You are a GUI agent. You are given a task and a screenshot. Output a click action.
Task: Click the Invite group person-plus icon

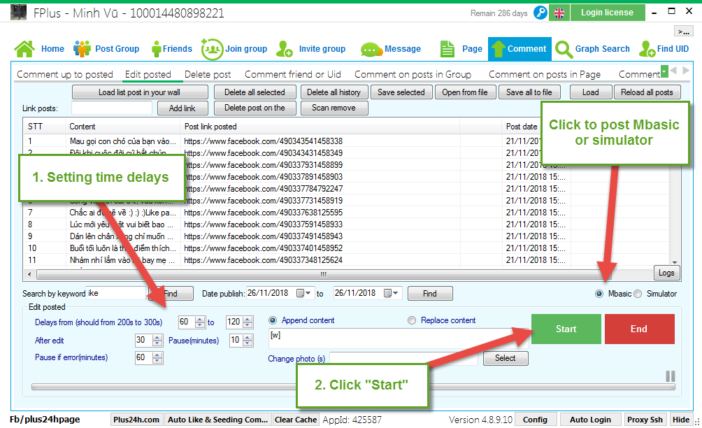(285, 49)
